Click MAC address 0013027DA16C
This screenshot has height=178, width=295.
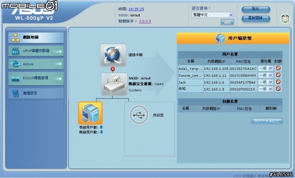[243, 69]
